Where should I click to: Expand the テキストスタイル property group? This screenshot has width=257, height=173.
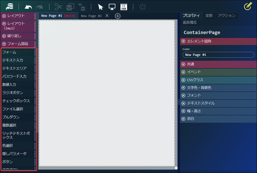[218, 103]
